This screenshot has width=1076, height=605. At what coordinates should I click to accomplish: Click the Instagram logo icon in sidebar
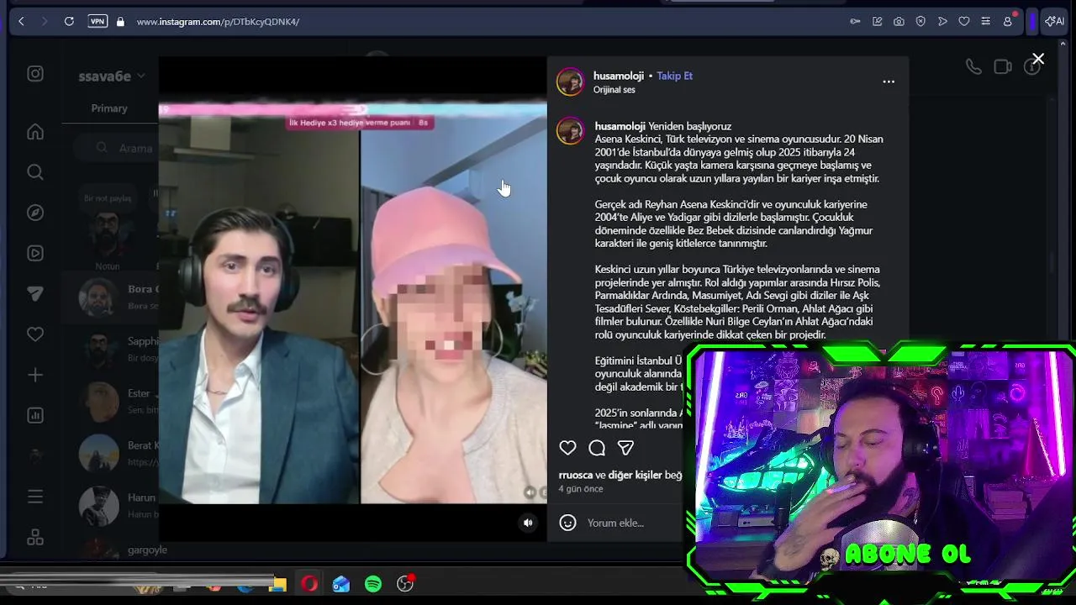click(35, 74)
